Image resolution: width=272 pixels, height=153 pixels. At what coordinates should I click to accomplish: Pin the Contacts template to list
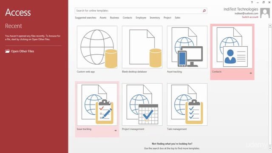pyautogui.click(x=251, y=73)
